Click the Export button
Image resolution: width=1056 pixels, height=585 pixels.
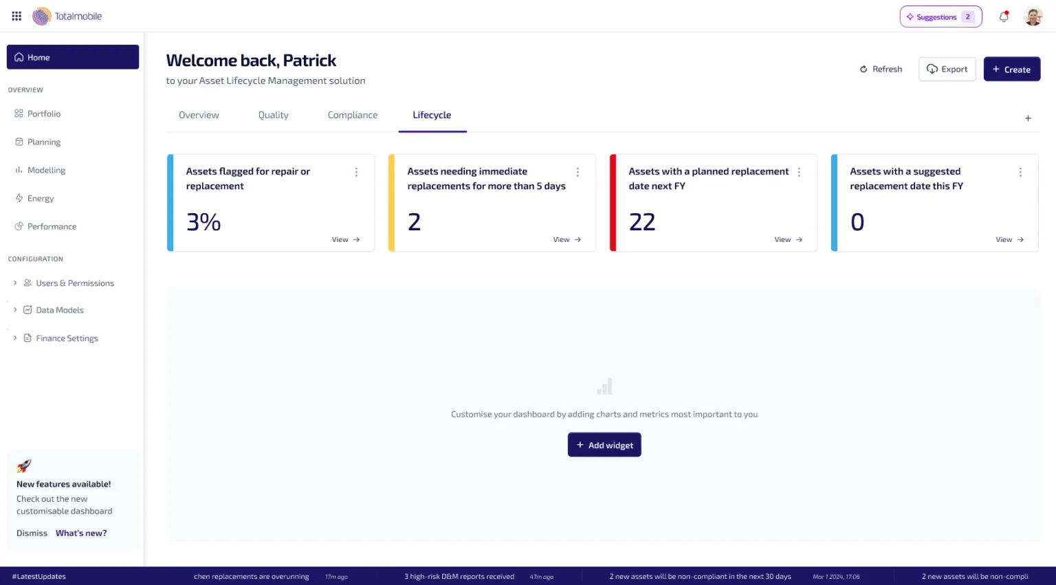(x=947, y=69)
